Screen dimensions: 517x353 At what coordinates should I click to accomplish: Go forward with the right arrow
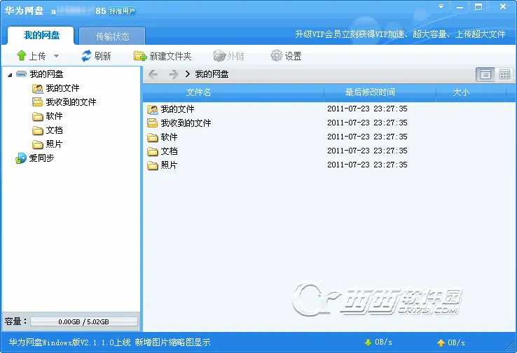click(174, 74)
